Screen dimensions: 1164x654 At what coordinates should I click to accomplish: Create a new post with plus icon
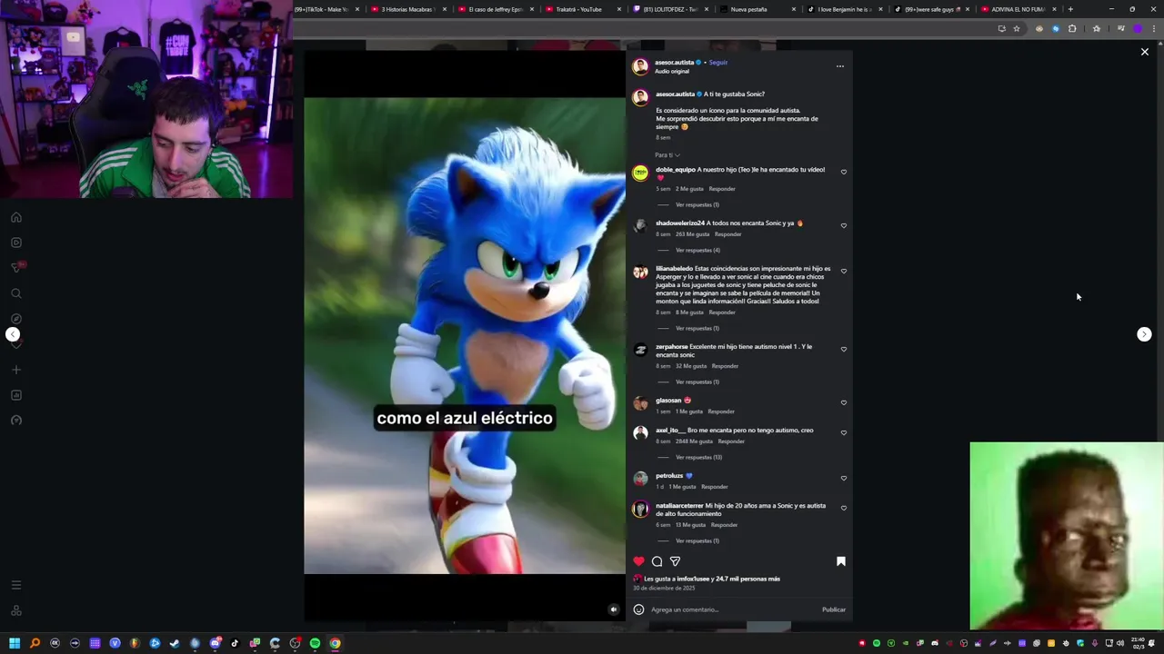coord(15,370)
